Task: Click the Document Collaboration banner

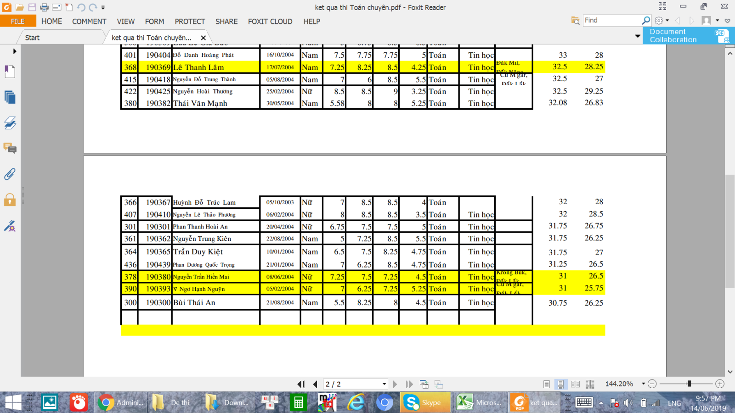Action: pos(688,36)
